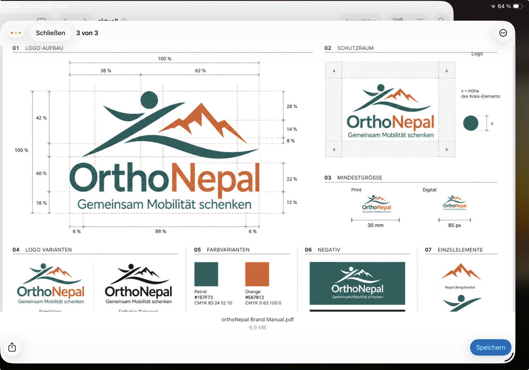529x370 pixels.
Task: Click the "x = Höhe des Kreis-Elements" note
Action: [480, 93]
